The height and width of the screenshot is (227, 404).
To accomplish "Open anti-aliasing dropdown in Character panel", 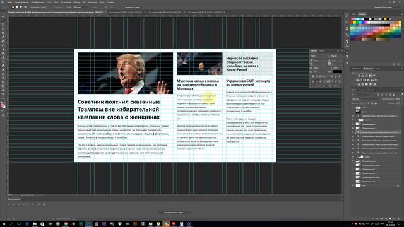I will point(336,86).
